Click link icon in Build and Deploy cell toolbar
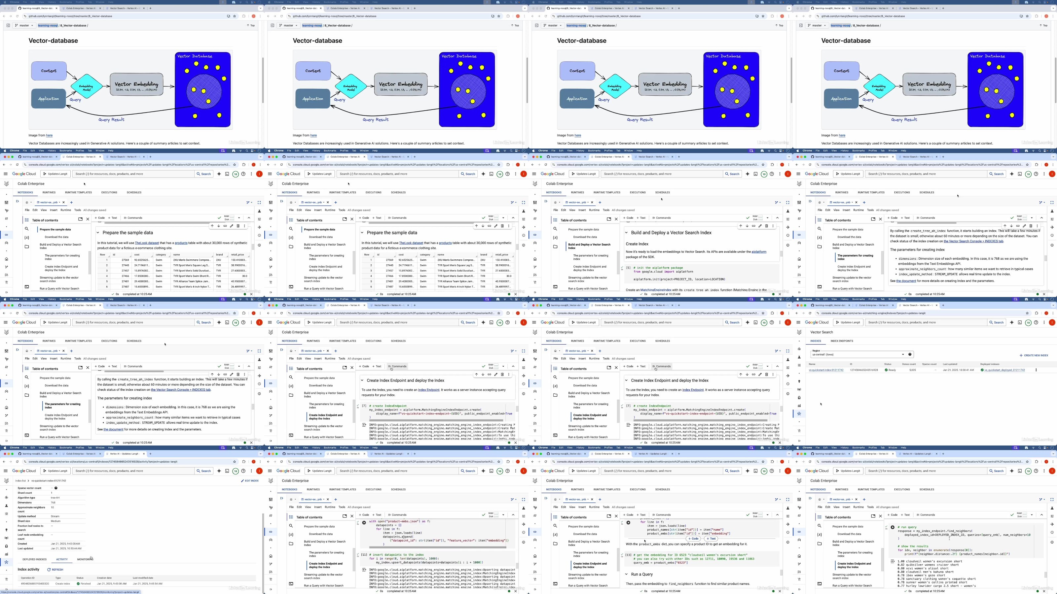The height and width of the screenshot is (594, 1057). point(753,226)
